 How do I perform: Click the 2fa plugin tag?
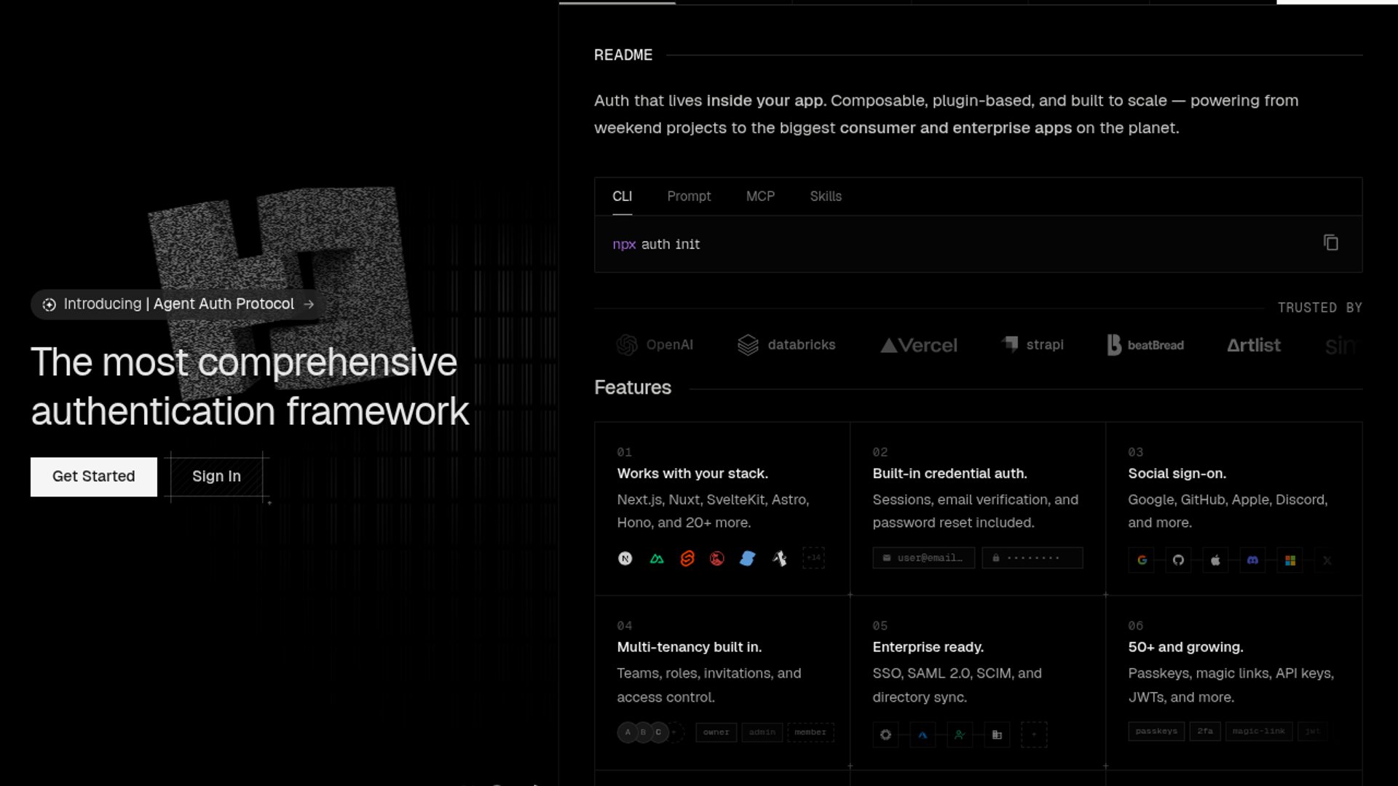tap(1205, 731)
